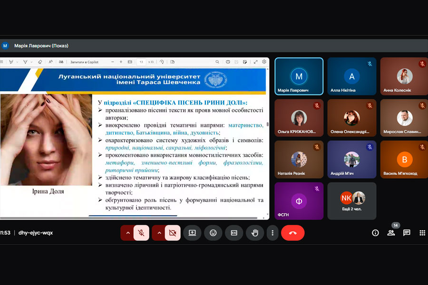Raise your hand
Viewport: 428px width, 285px height.
[x=255, y=233]
